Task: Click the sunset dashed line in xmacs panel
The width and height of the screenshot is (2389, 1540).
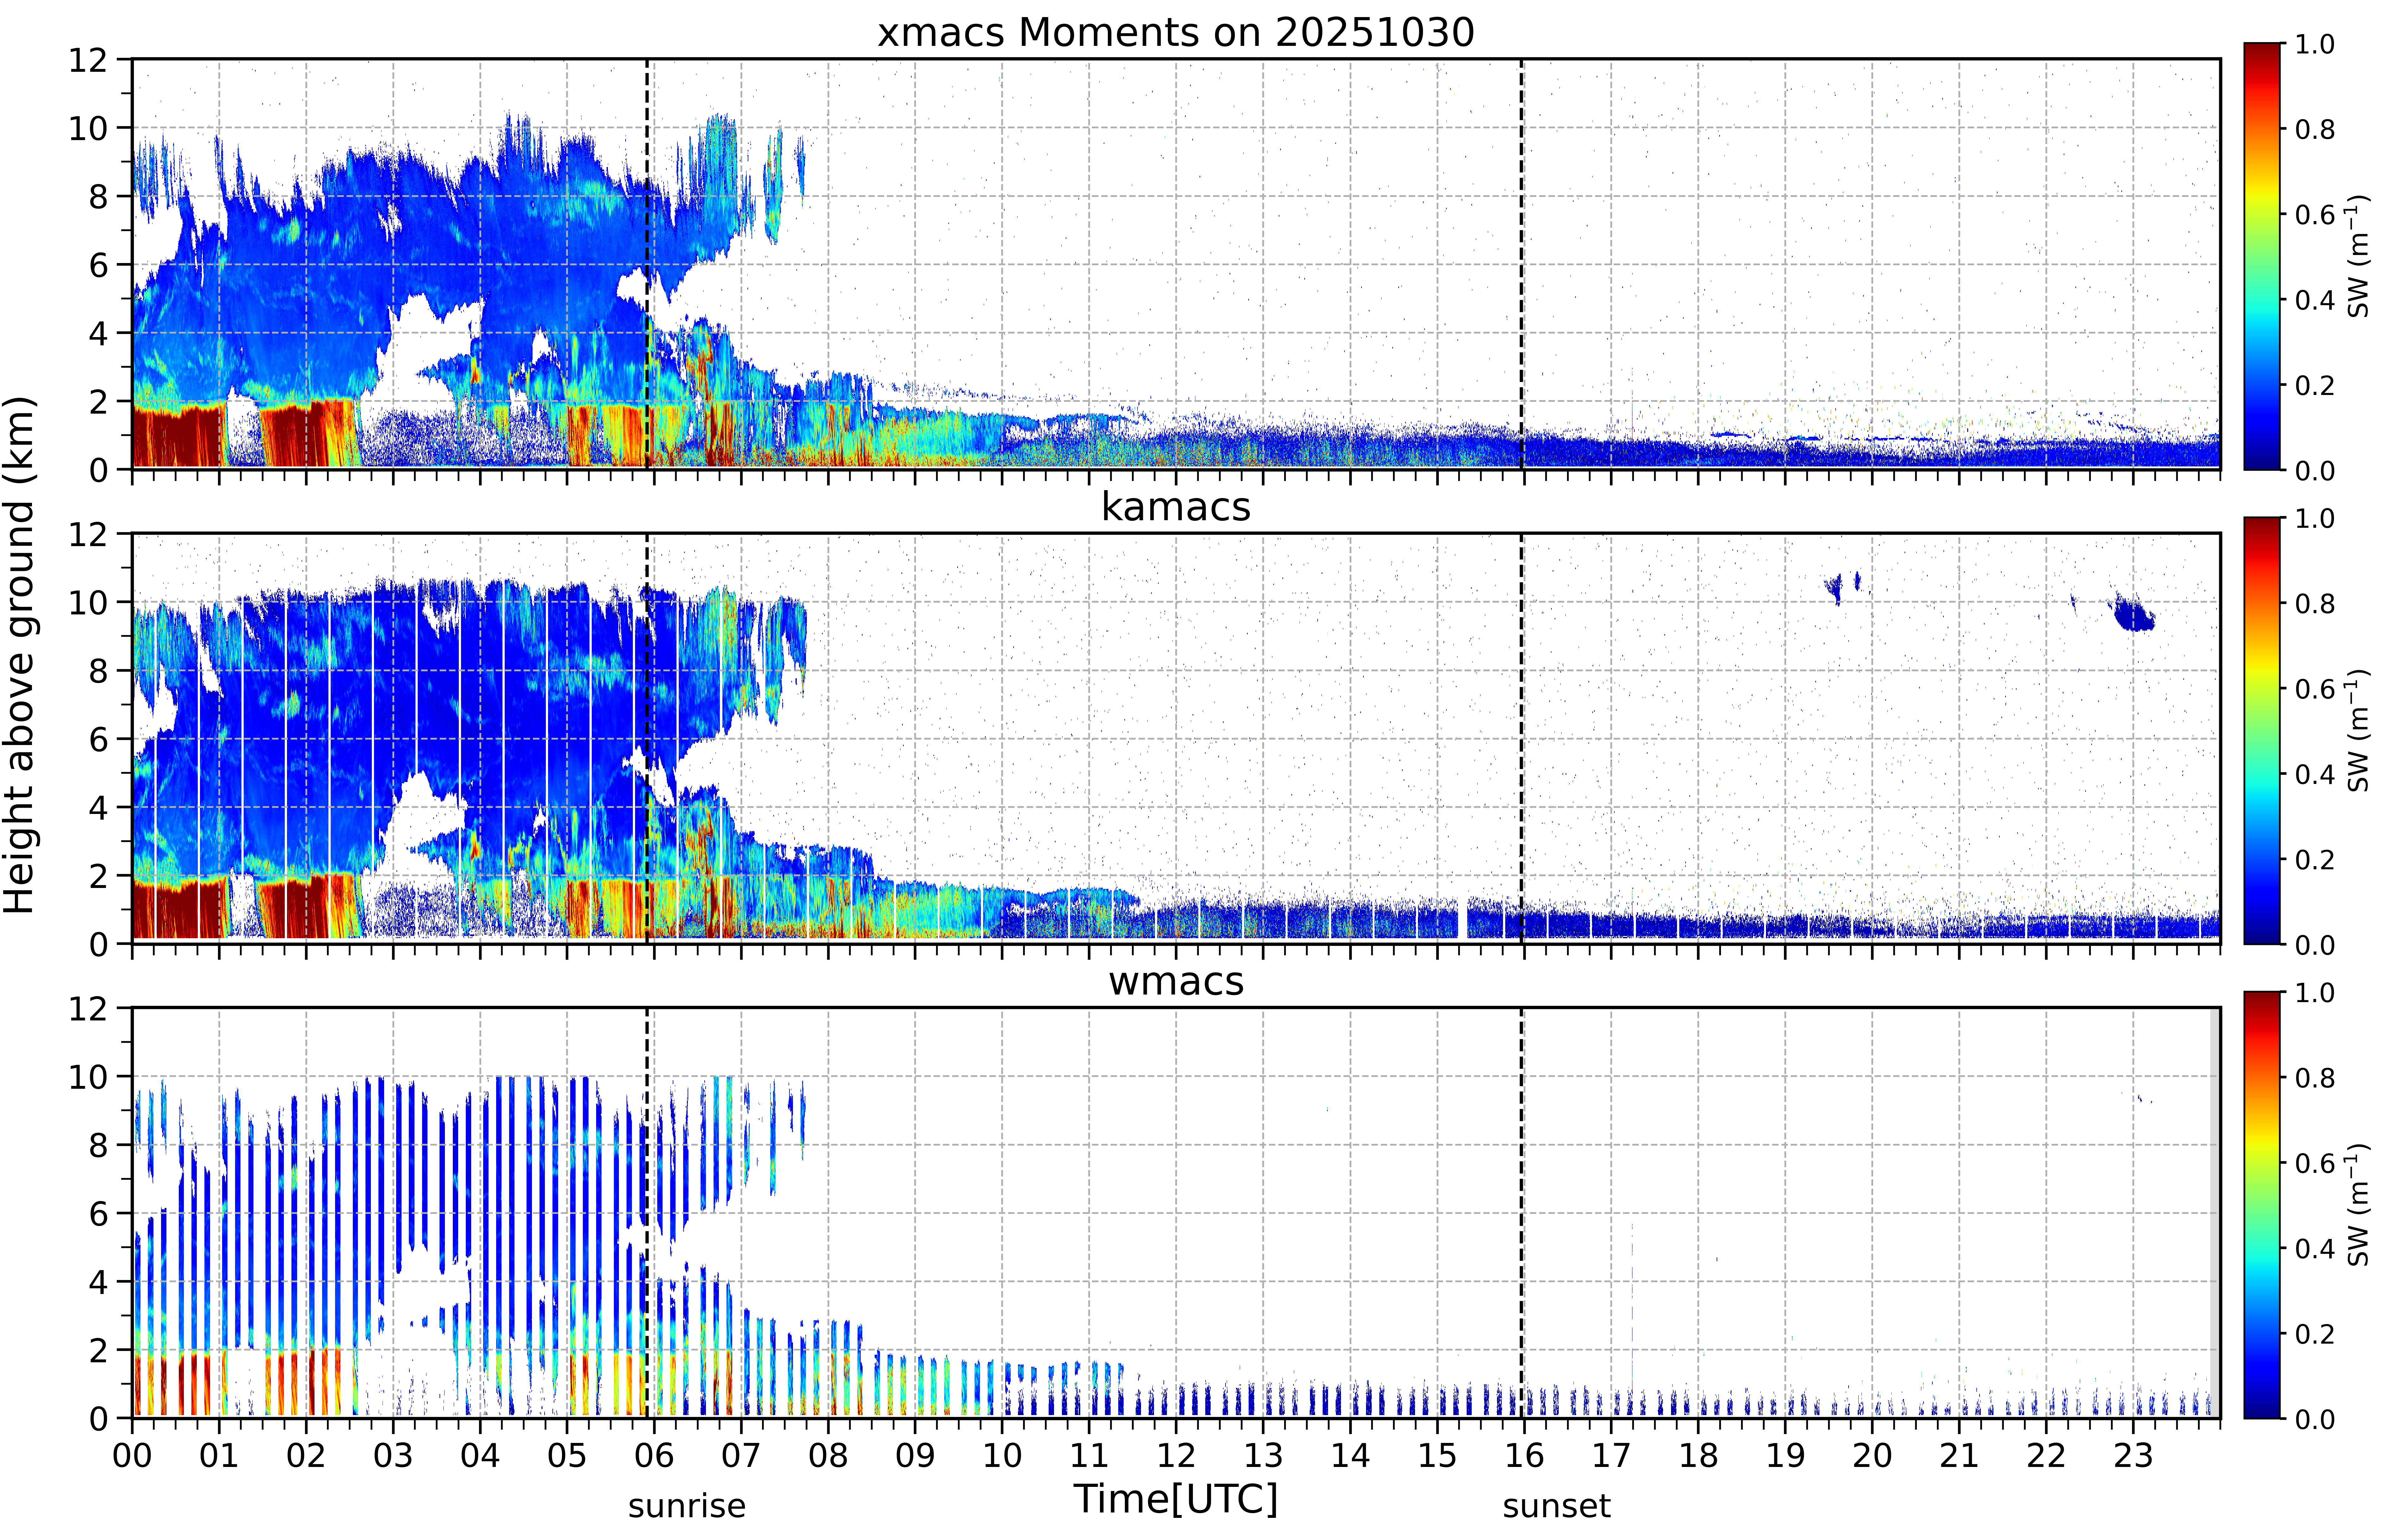Action: (x=1522, y=264)
